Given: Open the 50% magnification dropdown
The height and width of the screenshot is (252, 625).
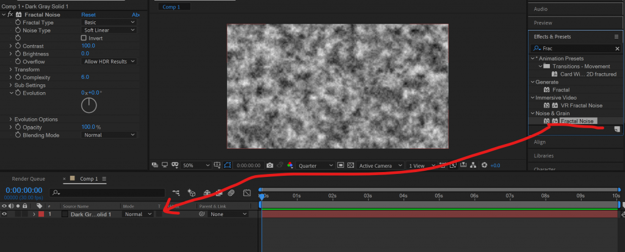Looking at the screenshot, I should [x=196, y=165].
